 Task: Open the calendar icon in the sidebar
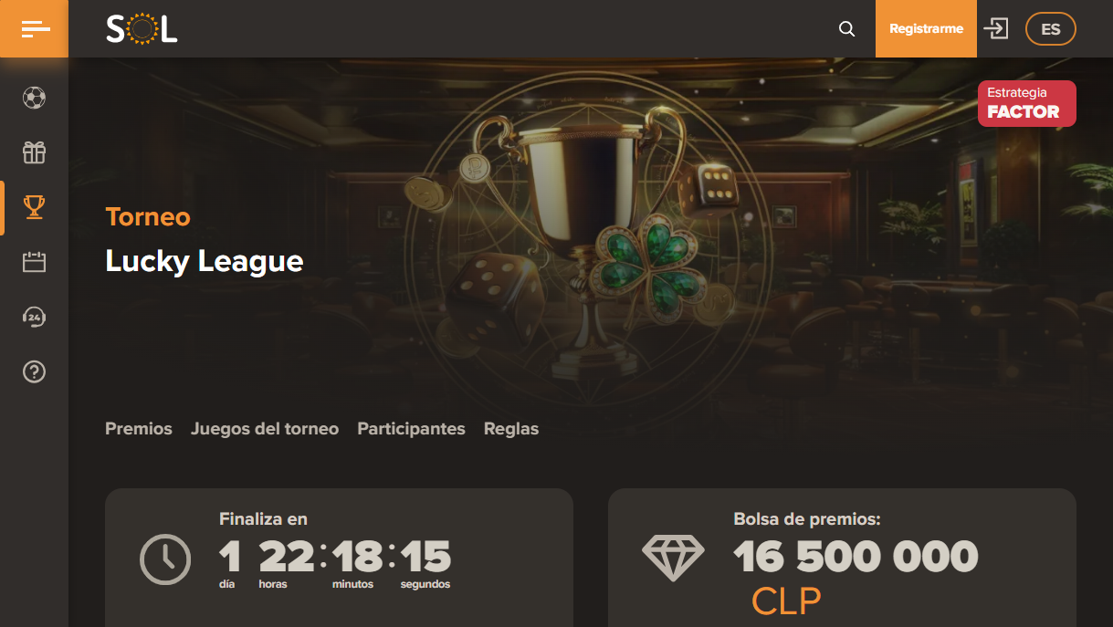(34, 262)
